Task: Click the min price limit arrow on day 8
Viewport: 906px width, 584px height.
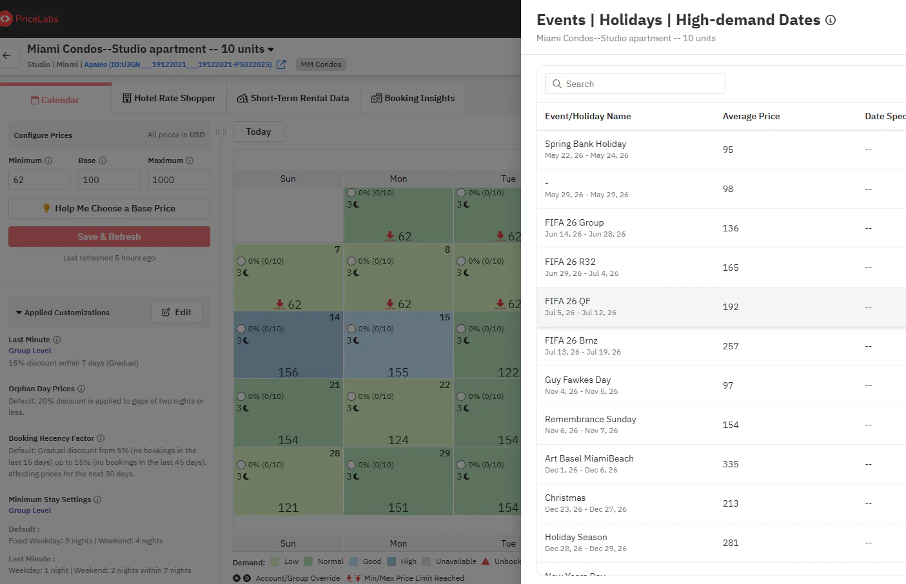Action: point(390,304)
